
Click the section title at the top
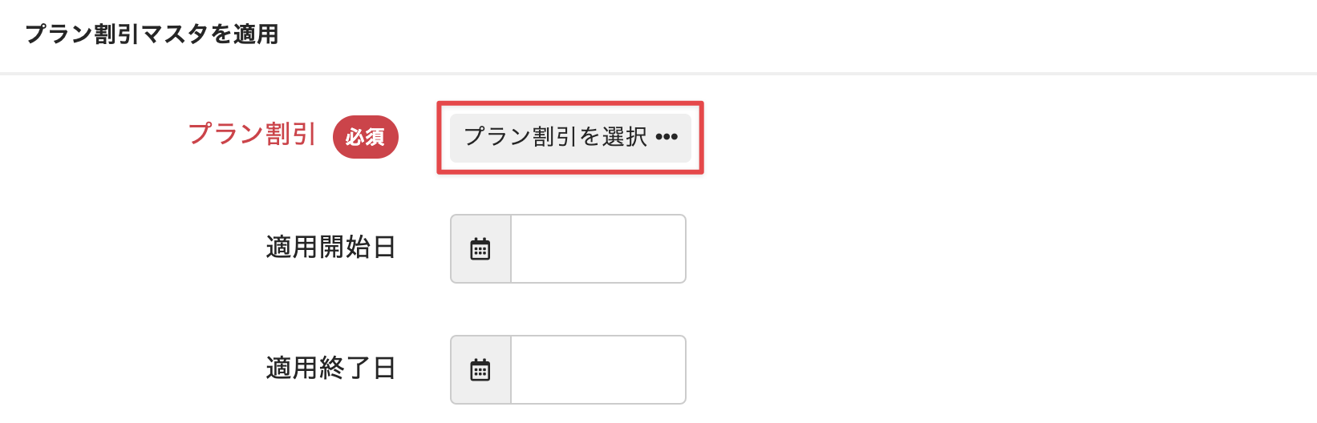pos(152,34)
